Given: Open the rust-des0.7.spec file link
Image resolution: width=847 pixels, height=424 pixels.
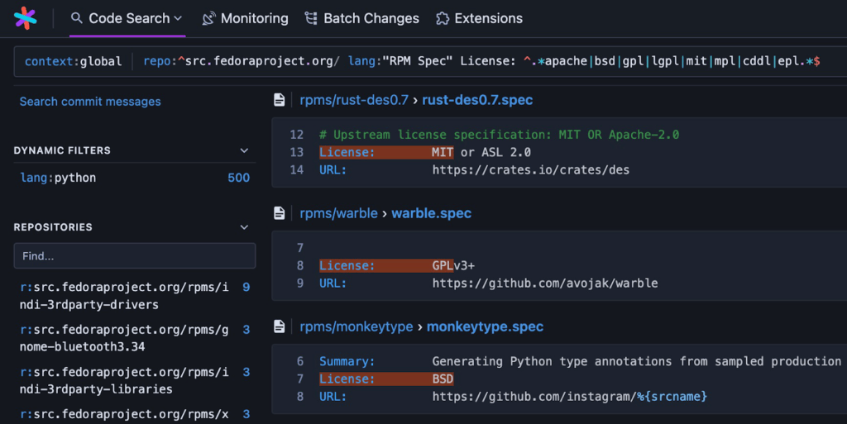Looking at the screenshot, I should click(477, 100).
